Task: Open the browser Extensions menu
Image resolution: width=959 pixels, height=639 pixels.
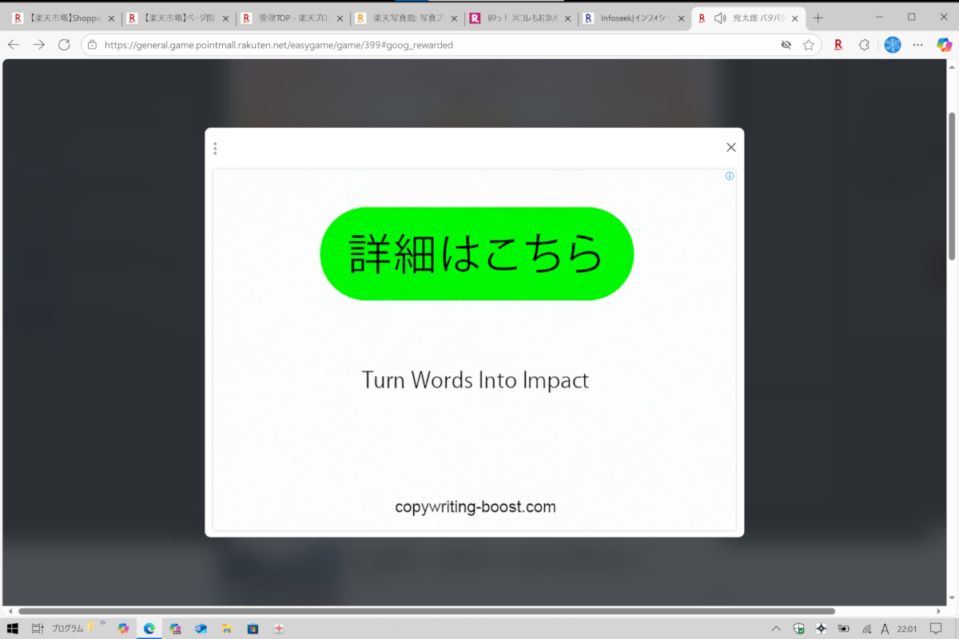Action: point(864,45)
